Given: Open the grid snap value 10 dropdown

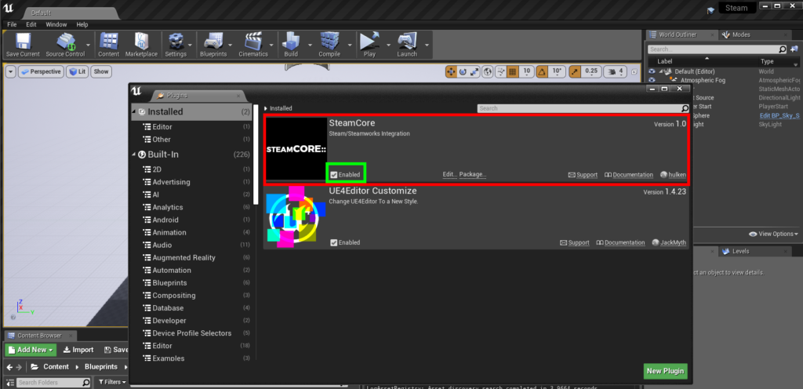Looking at the screenshot, I should pyautogui.click(x=526, y=71).
